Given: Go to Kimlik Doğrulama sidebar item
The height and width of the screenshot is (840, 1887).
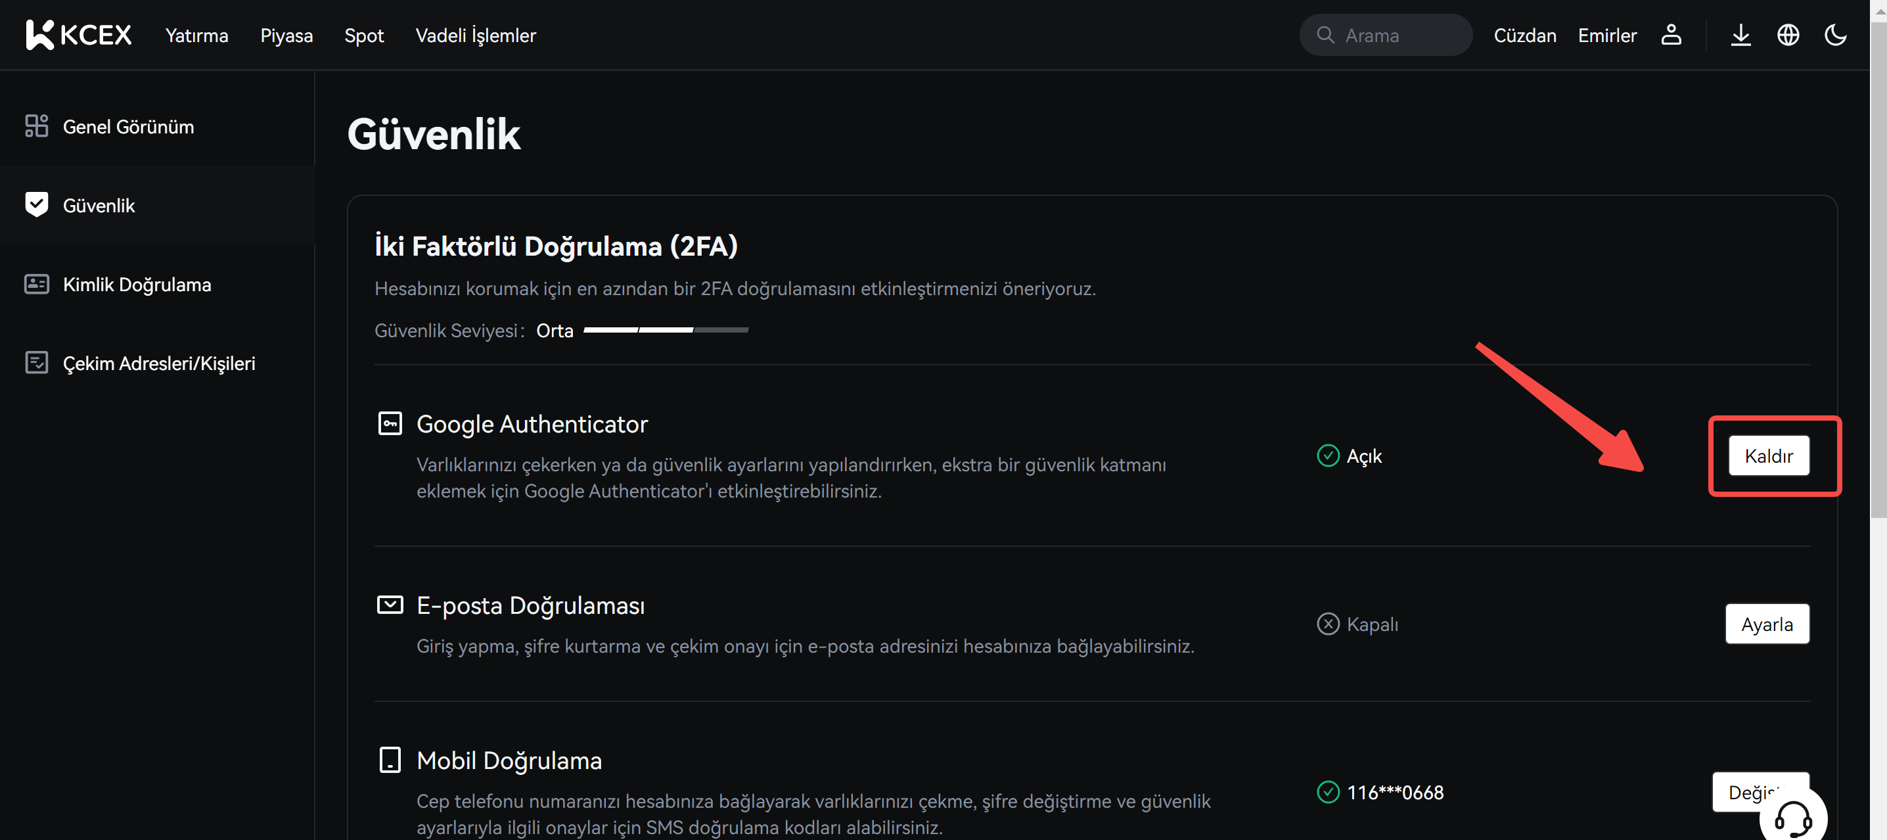Looking at the screenshot, I should click(137, 285).
